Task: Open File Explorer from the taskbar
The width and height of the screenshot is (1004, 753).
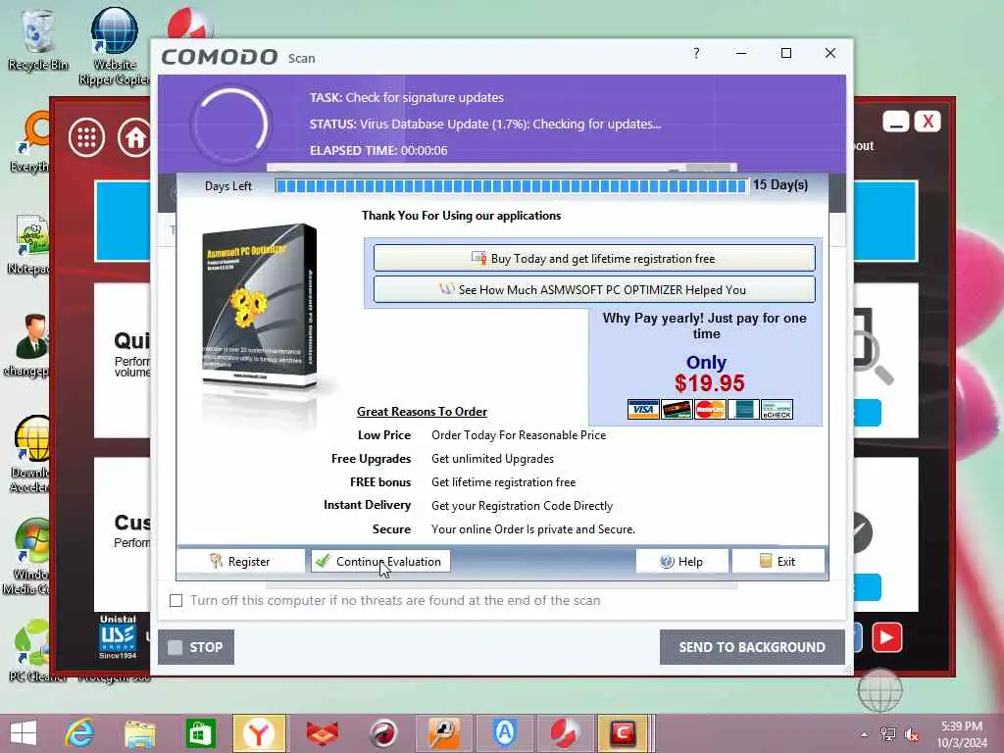Action: click(x=139, y=733)
